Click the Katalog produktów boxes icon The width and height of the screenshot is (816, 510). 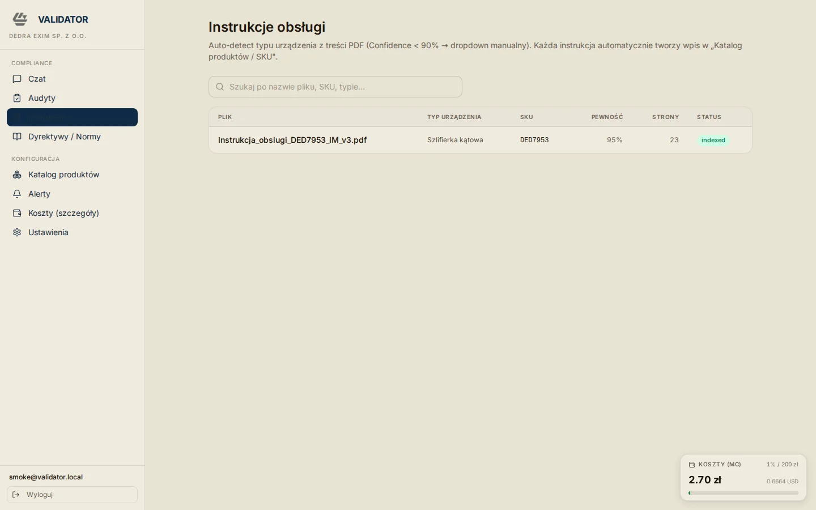pyautogui.click(x=17, y=175)
